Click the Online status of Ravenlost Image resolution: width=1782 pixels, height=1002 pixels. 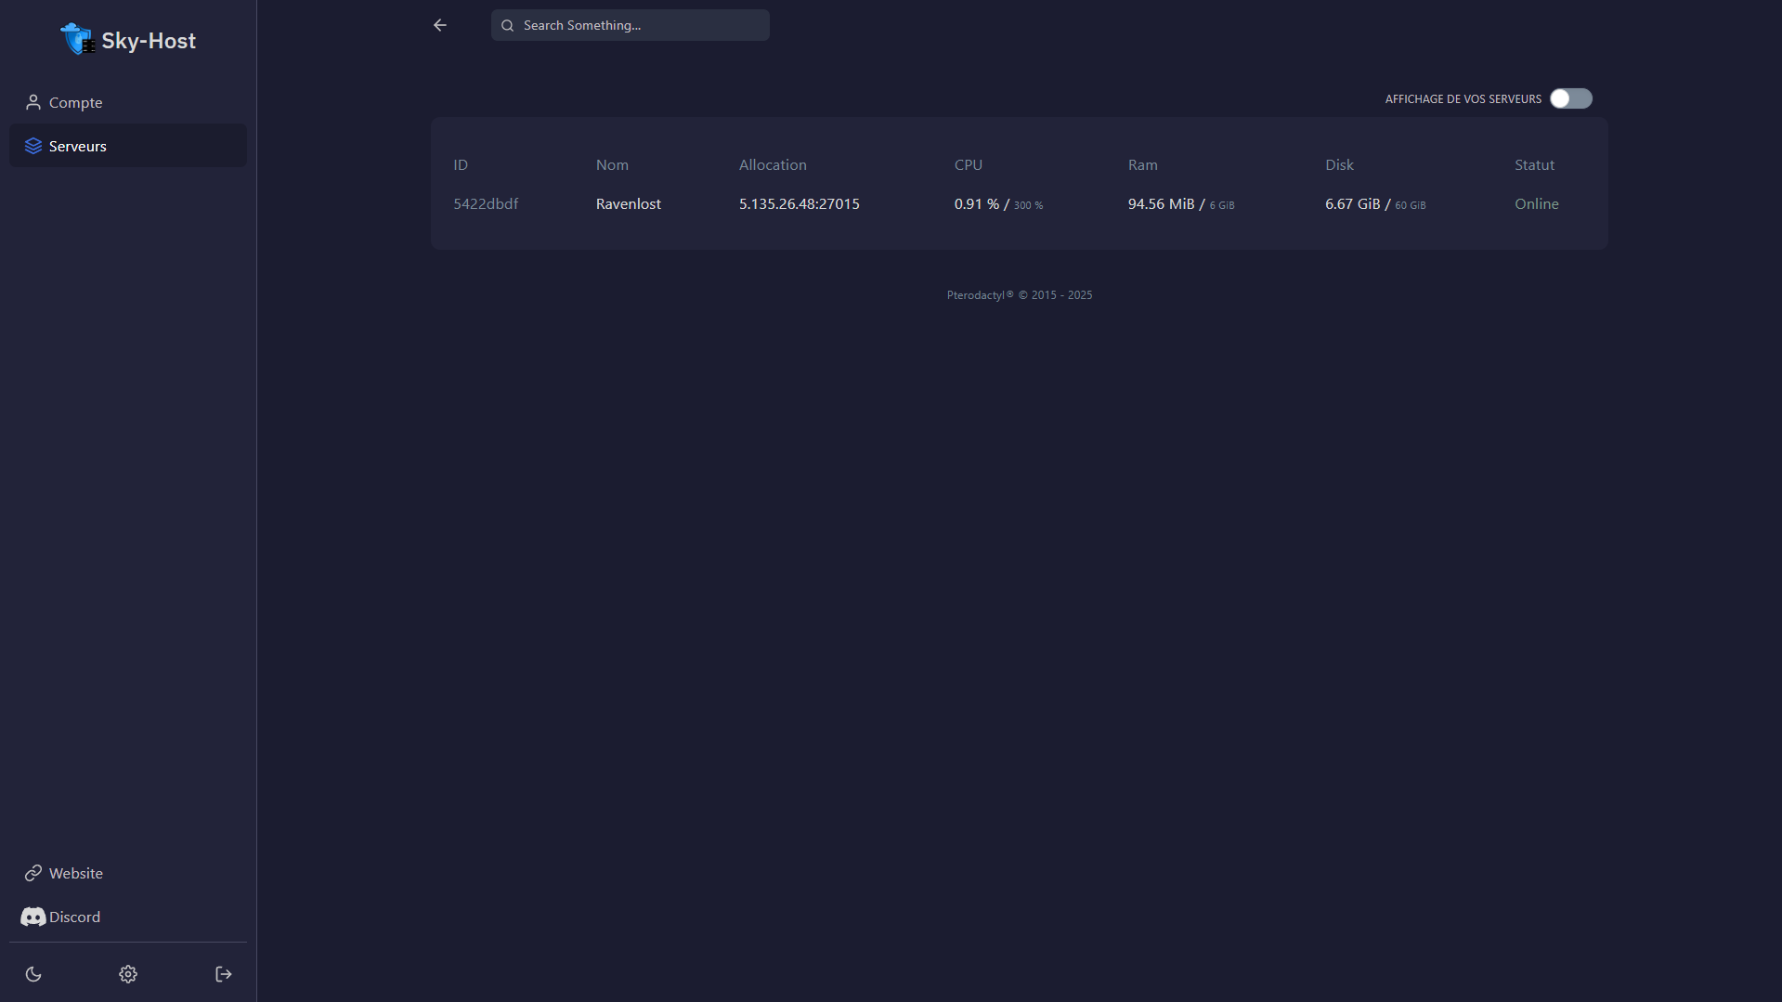click(1536, 203)
